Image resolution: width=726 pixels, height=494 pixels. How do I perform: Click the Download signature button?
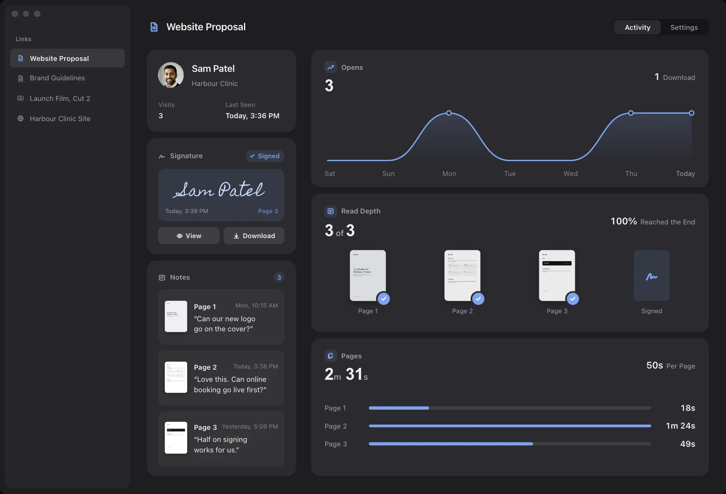[254, 236]
